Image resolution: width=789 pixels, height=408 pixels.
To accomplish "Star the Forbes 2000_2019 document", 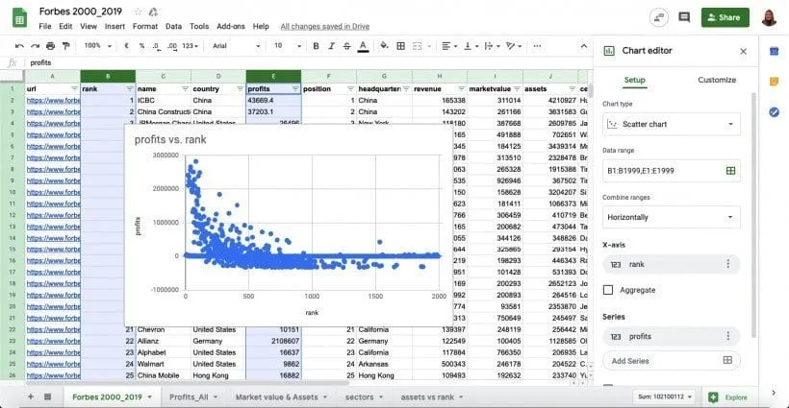I will pyautogui.click(x=137, y=12).
